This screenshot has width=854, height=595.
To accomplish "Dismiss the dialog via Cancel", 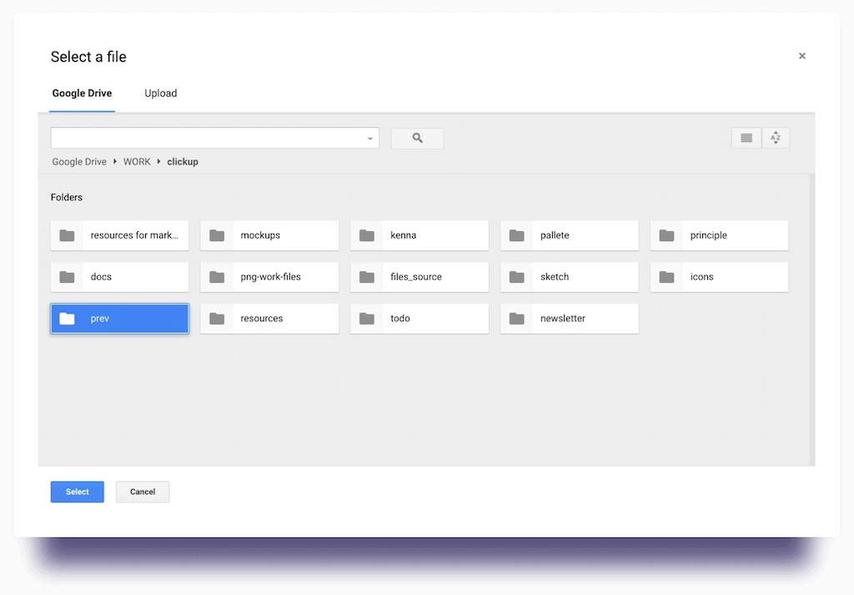I will 142,492.
